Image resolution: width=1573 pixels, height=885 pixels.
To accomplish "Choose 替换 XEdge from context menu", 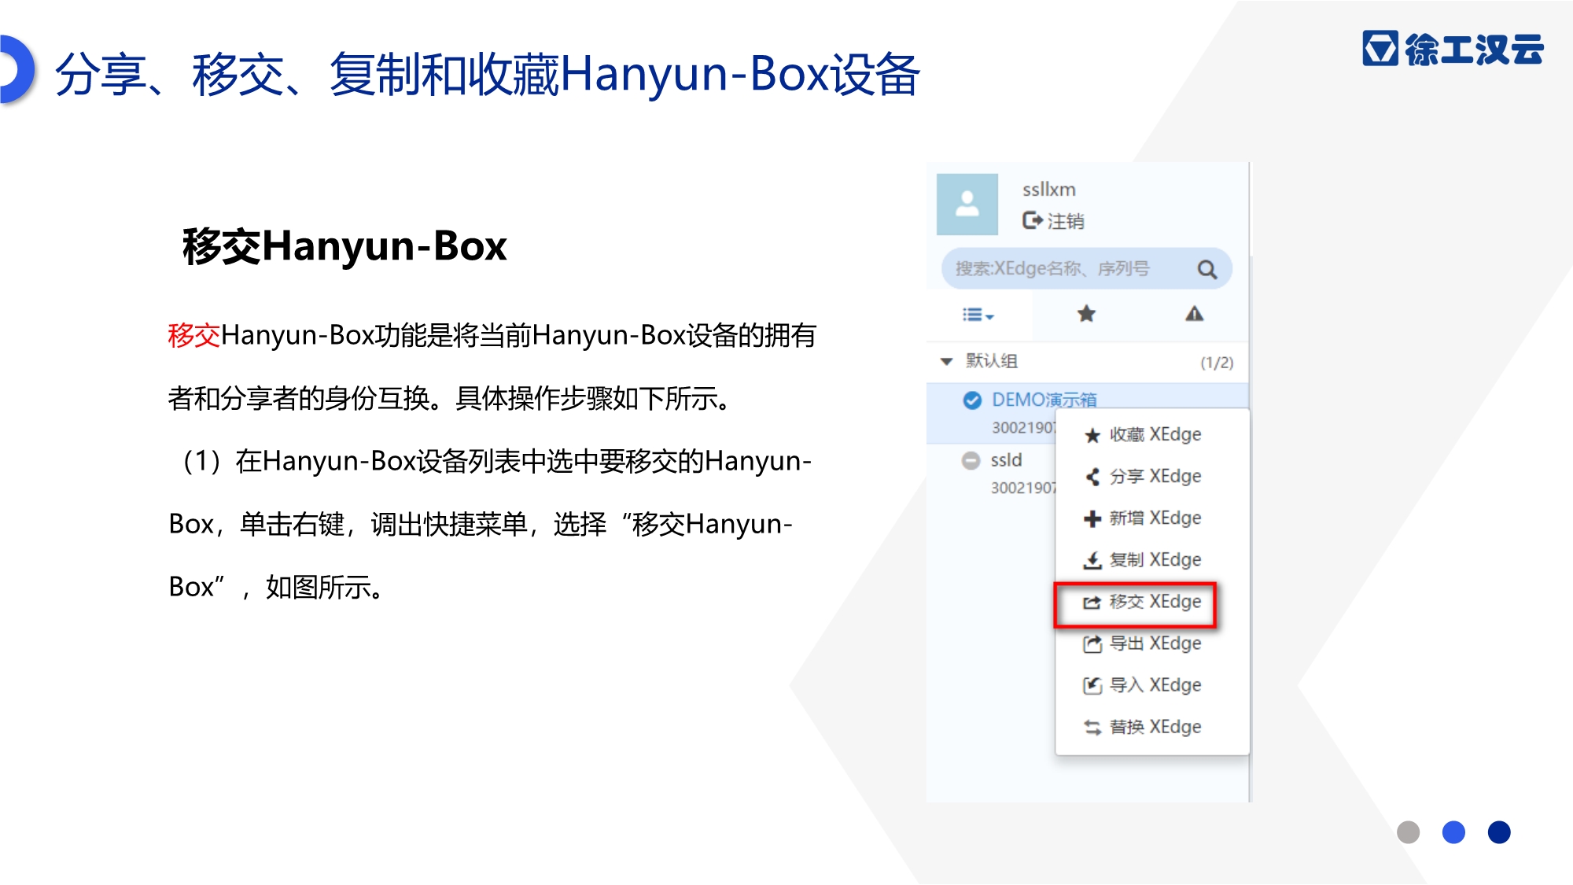I will (x=1152, y=727).
